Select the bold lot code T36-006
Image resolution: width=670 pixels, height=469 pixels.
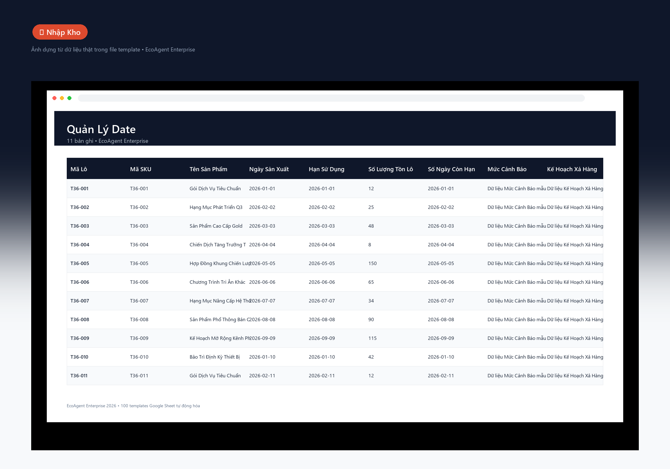click(x=80, y=282)
